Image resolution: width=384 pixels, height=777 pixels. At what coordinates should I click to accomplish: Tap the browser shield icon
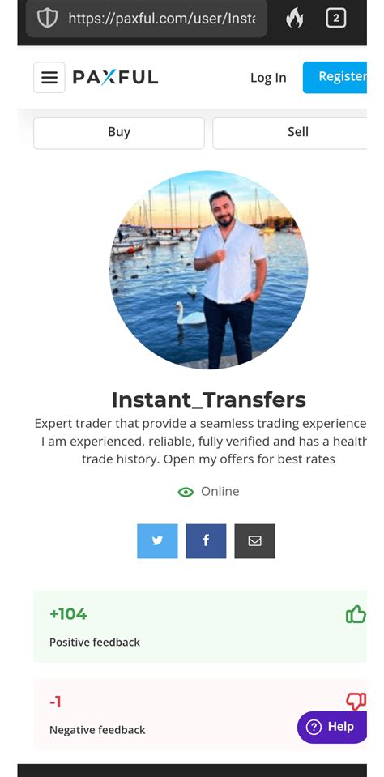(x=48, y=19)
